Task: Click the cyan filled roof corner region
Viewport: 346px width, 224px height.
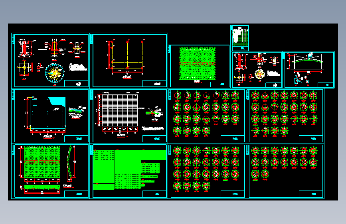Action: [x=57, y=101]
